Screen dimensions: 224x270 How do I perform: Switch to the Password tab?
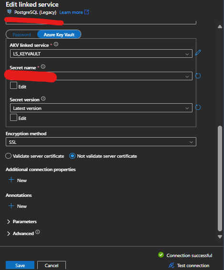tap(21, 34)
